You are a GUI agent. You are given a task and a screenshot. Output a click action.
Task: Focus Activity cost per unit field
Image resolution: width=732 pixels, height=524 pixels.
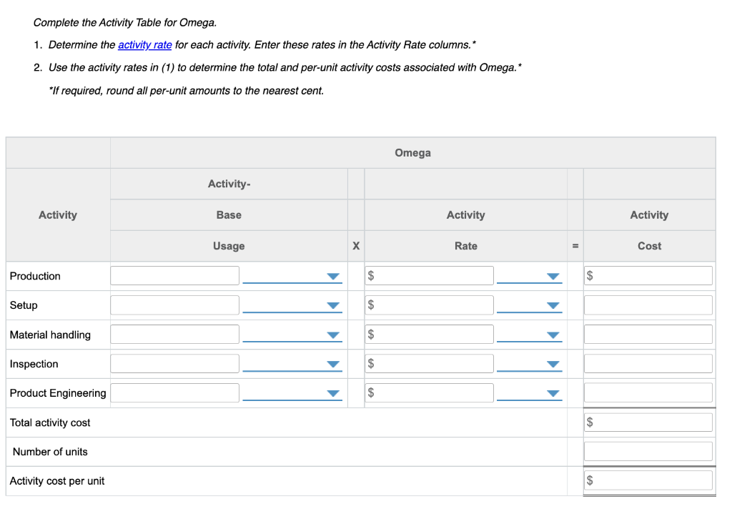click(x=652, y=480)
